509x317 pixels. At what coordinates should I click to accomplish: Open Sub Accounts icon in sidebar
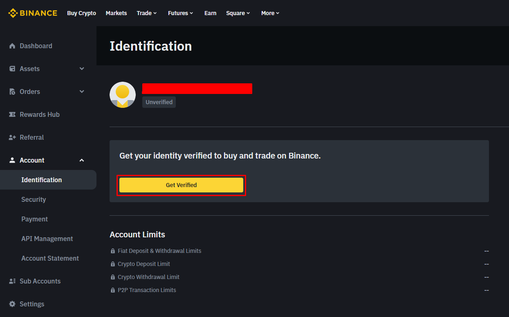click(12, 281)
